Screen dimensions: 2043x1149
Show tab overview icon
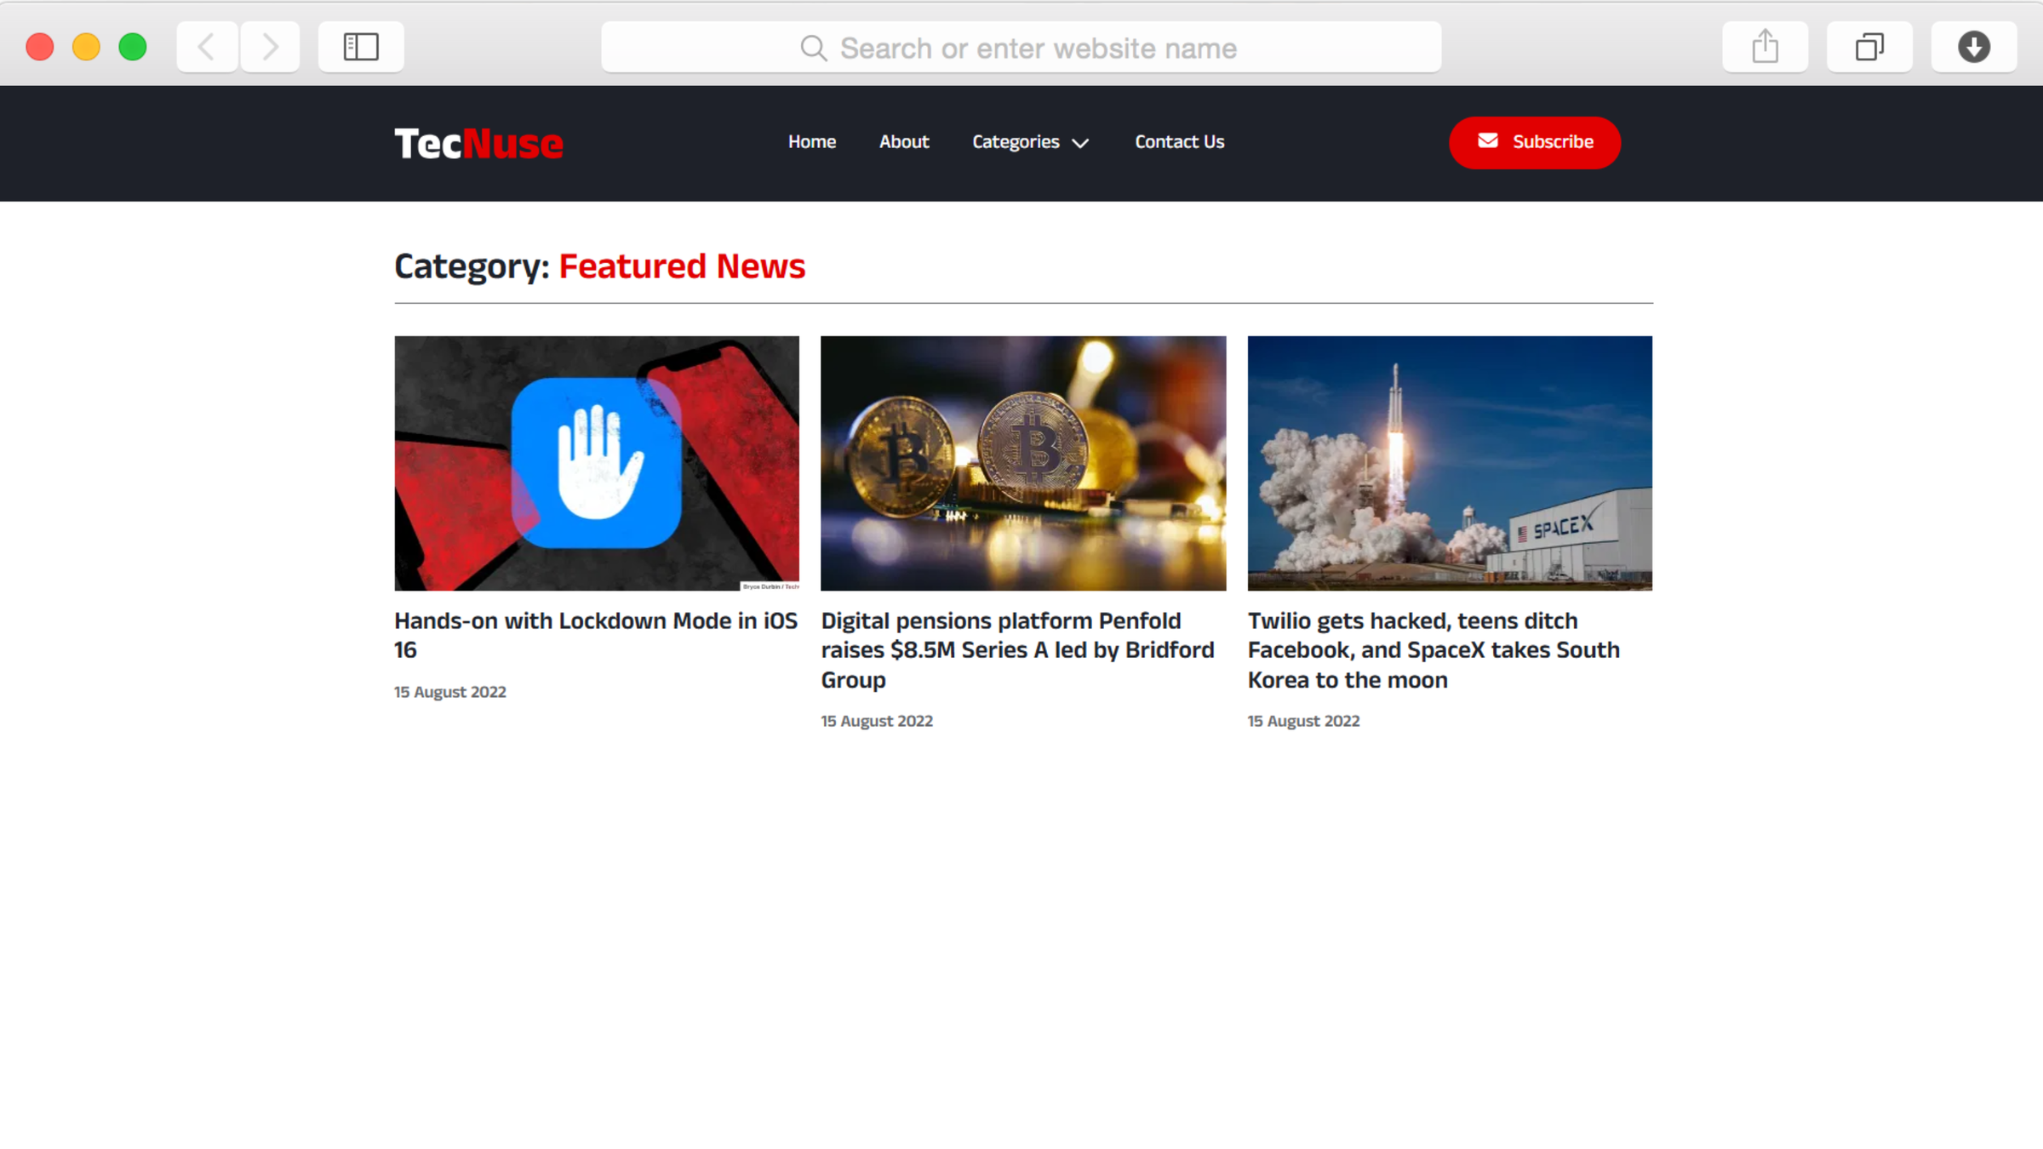1868,47
